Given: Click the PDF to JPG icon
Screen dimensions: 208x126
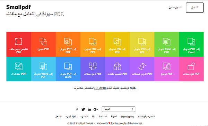Looking at the screenshot, I should 142,41.
